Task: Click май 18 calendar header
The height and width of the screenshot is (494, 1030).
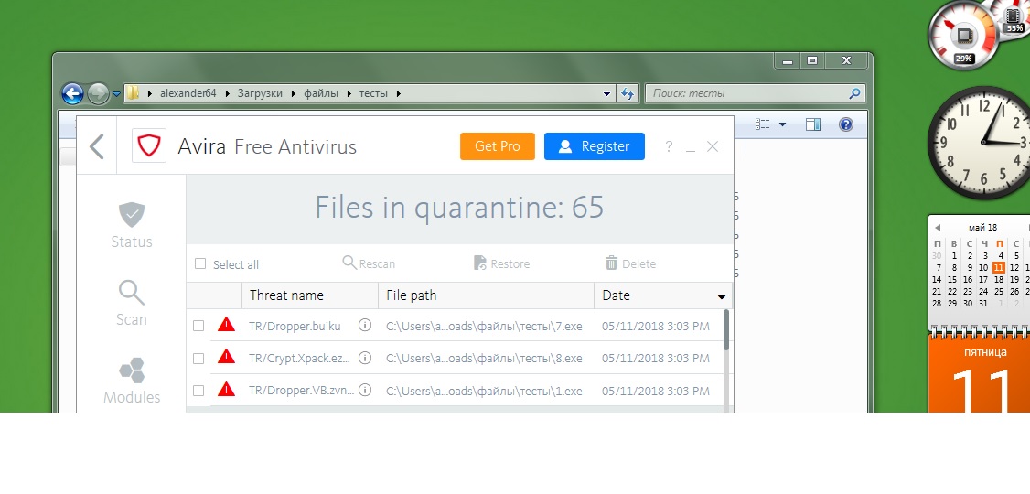Action: [982, 227]
